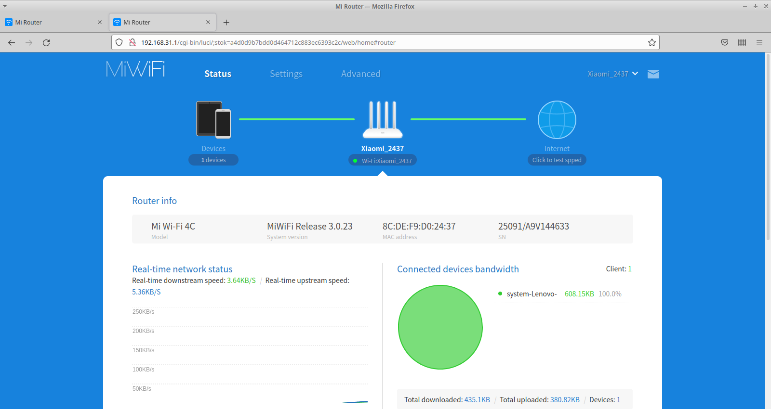Click the Client: 1 count
Screen dimensions: 771x409
[x=619, y=269]
